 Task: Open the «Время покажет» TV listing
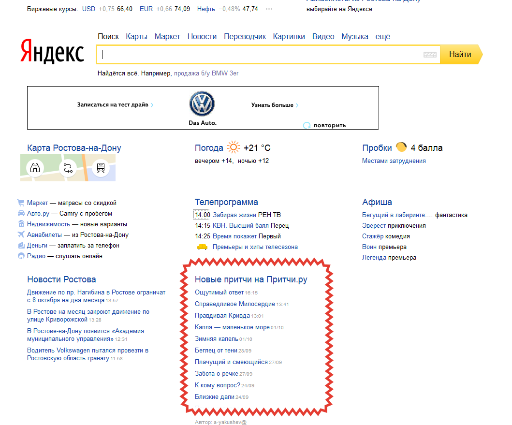pos(235,236)
